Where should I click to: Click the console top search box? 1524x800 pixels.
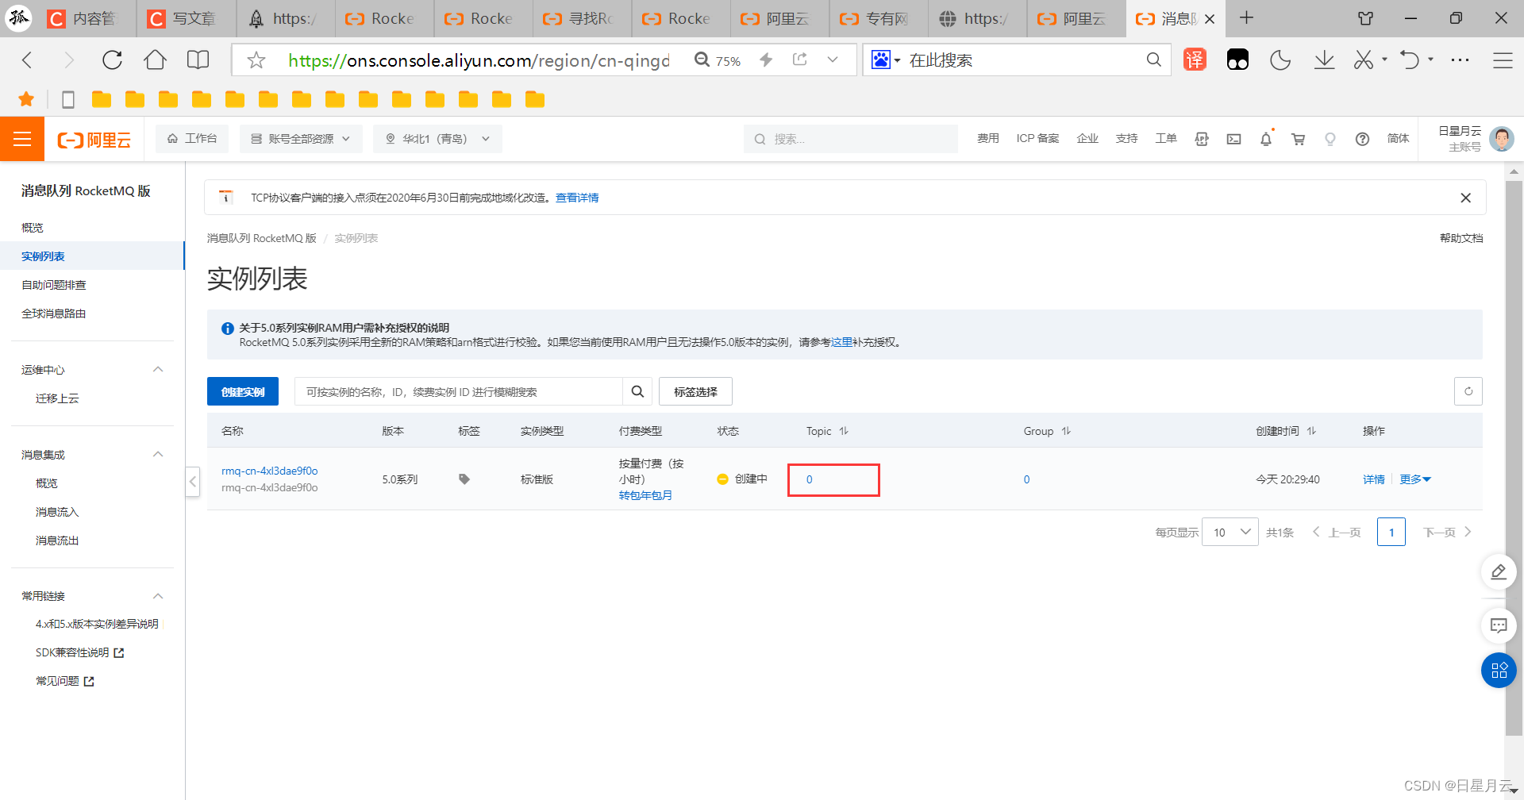pos(851,139)
